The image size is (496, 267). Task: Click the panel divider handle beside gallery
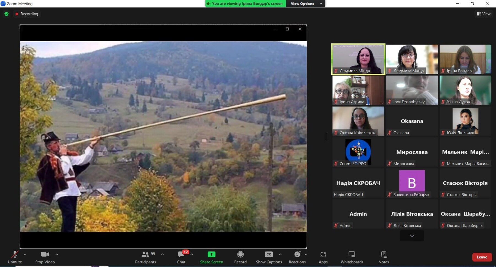click(x=327, y=137)
